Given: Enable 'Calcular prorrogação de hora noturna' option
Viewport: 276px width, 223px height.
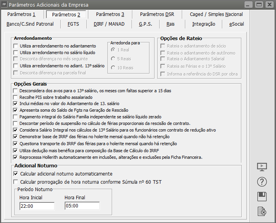Looking at the screenshot, I should tap(16, 182).
